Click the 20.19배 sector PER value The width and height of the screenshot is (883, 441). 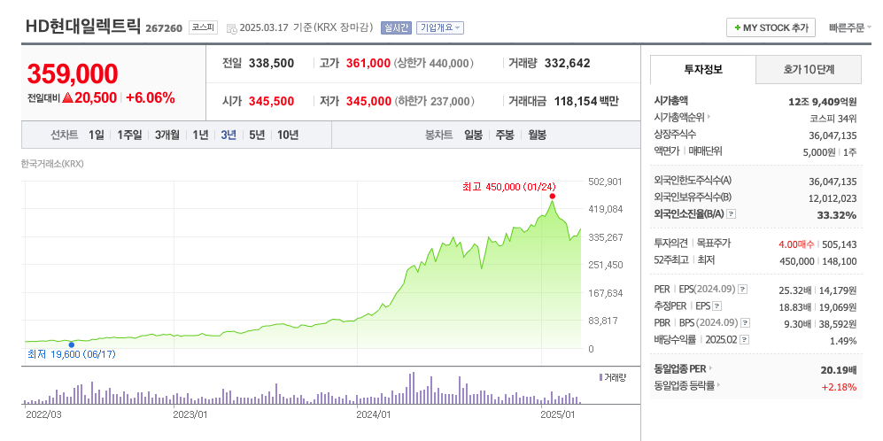(839, 370)
